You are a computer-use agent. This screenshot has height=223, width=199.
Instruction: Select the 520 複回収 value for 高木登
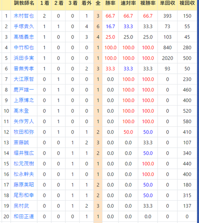coord(187,111)
